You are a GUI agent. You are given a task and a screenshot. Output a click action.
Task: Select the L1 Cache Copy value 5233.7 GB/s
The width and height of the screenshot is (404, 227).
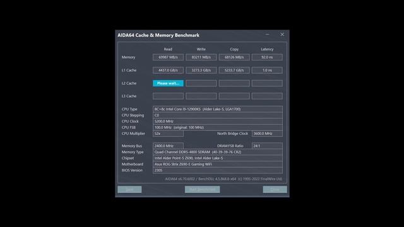pos(234,70)
